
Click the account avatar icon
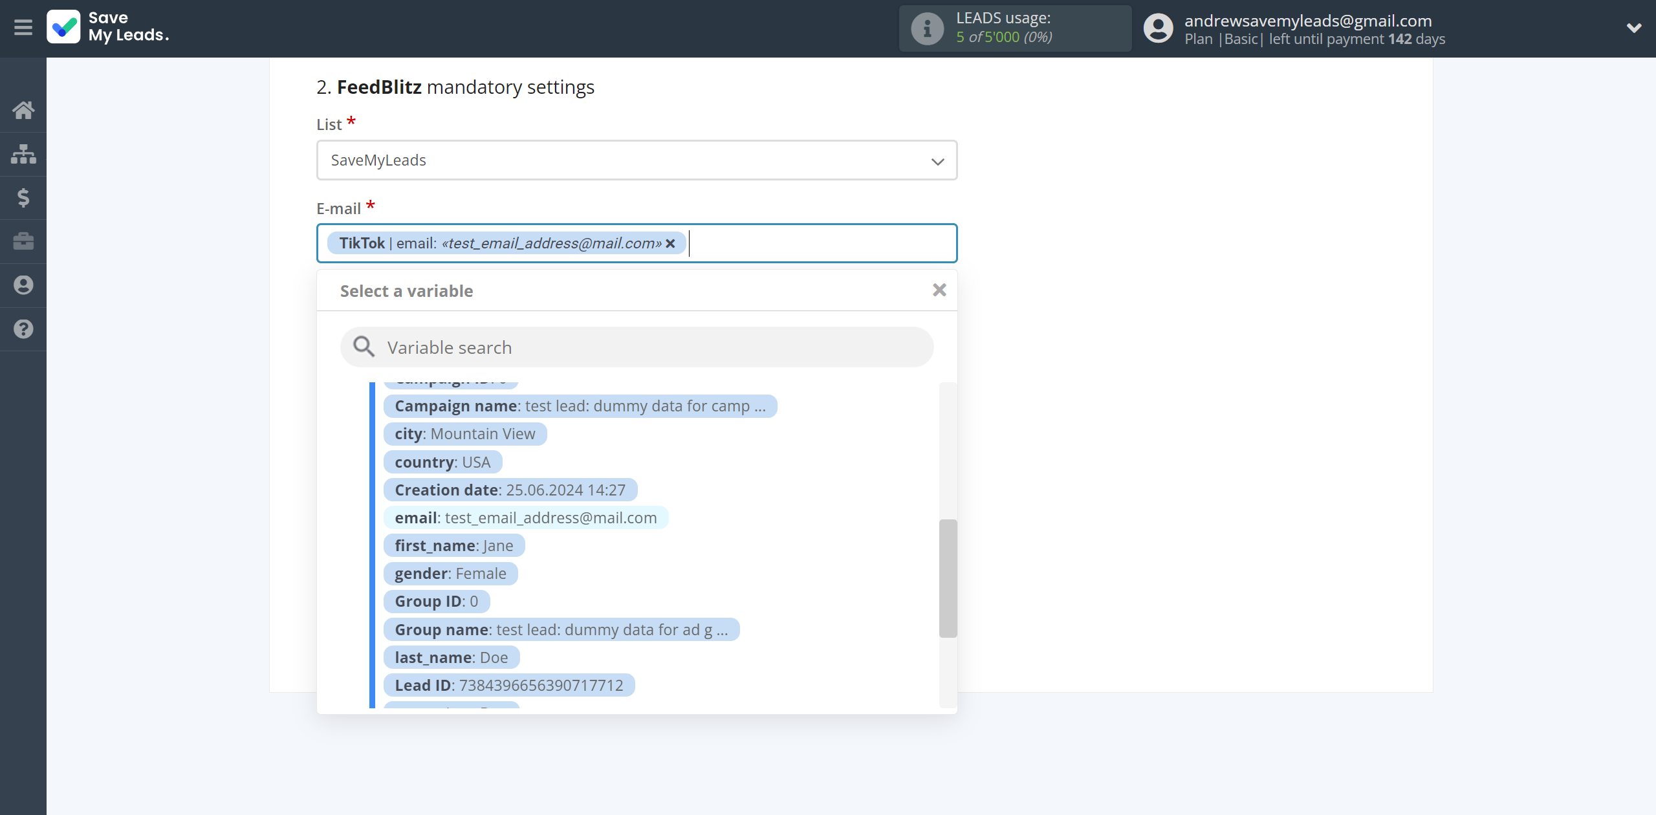[x=1158, y=28]
